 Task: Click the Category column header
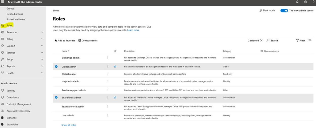point(227,51)
